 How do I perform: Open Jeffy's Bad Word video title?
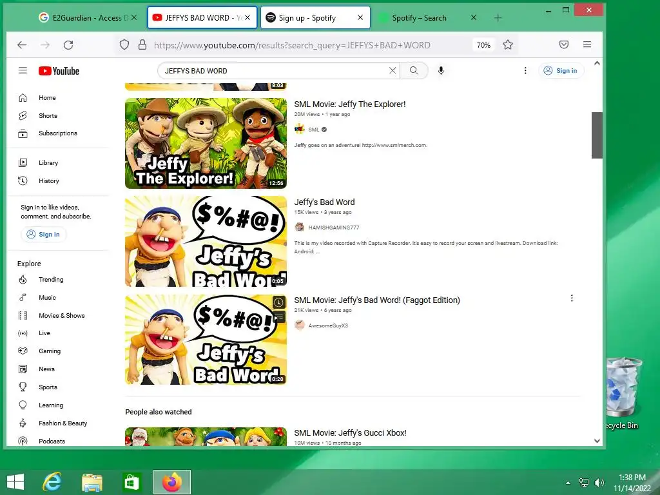tap(325, 202)
